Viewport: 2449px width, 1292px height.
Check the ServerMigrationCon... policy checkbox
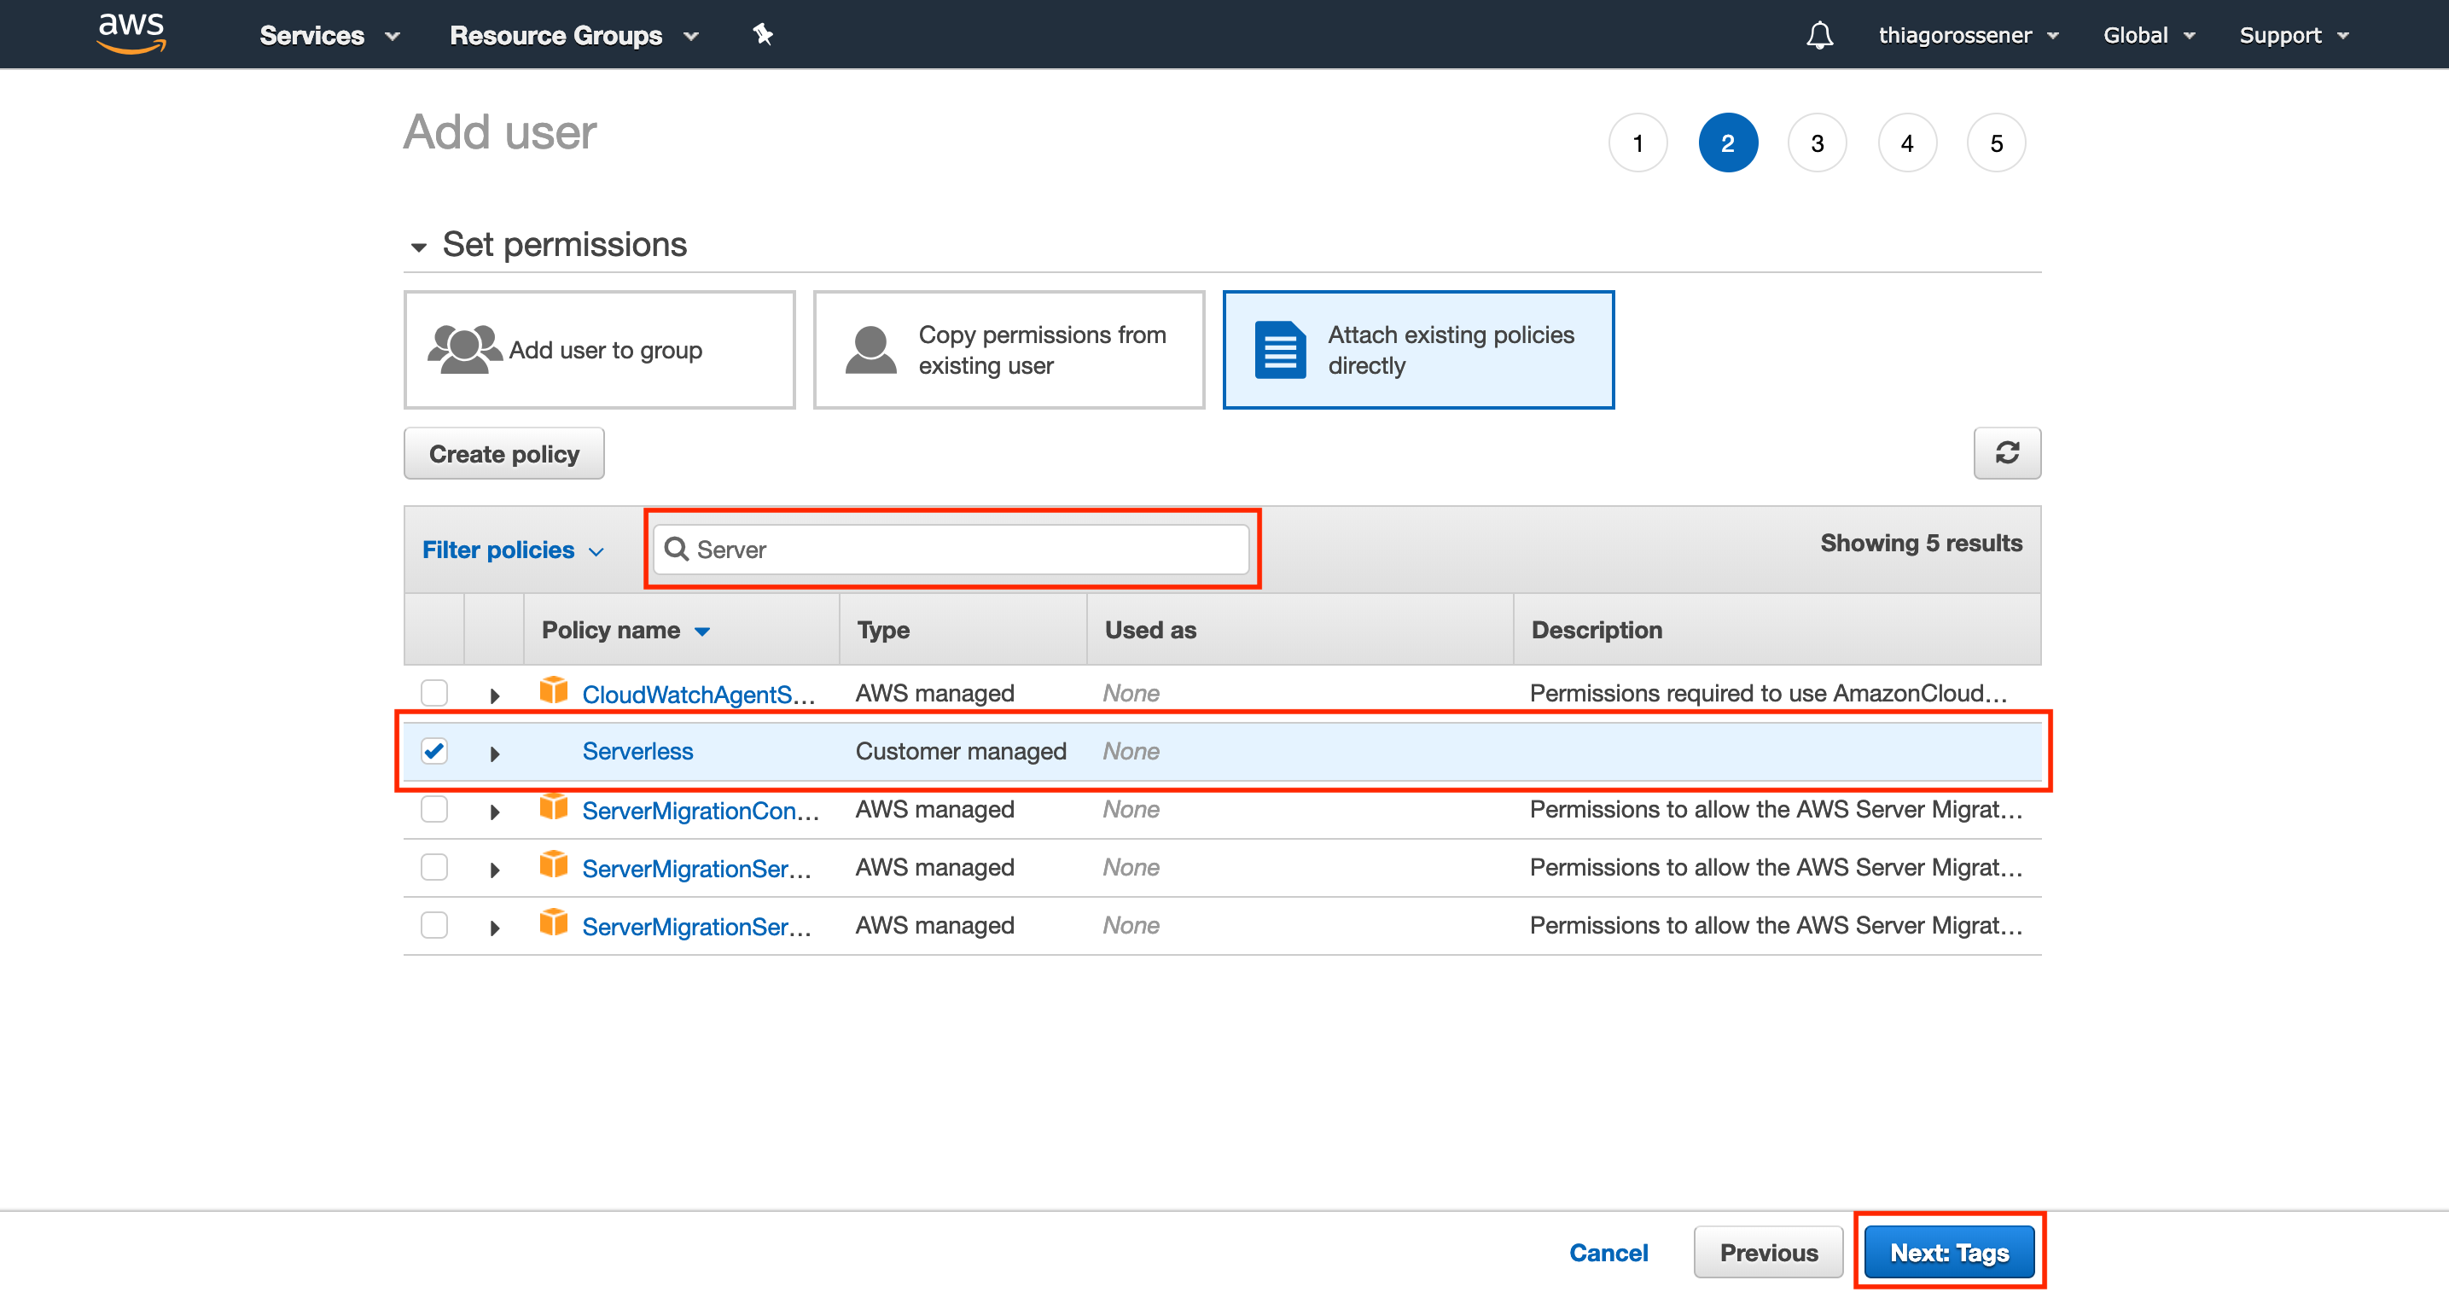pyautogui.click(x=434, y=809)
